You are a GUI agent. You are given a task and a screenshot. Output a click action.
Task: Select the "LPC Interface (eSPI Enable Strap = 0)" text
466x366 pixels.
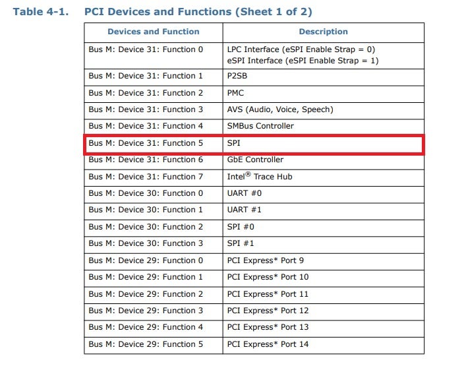click(301, 49)
